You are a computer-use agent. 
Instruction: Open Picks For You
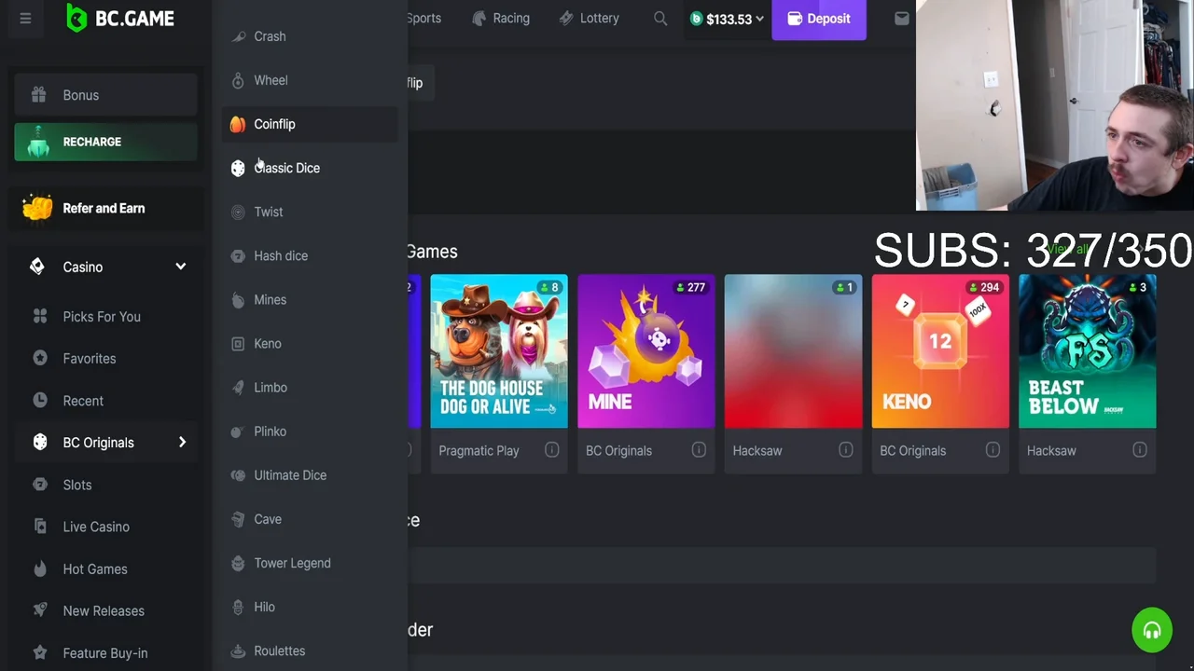pos(102,316)
